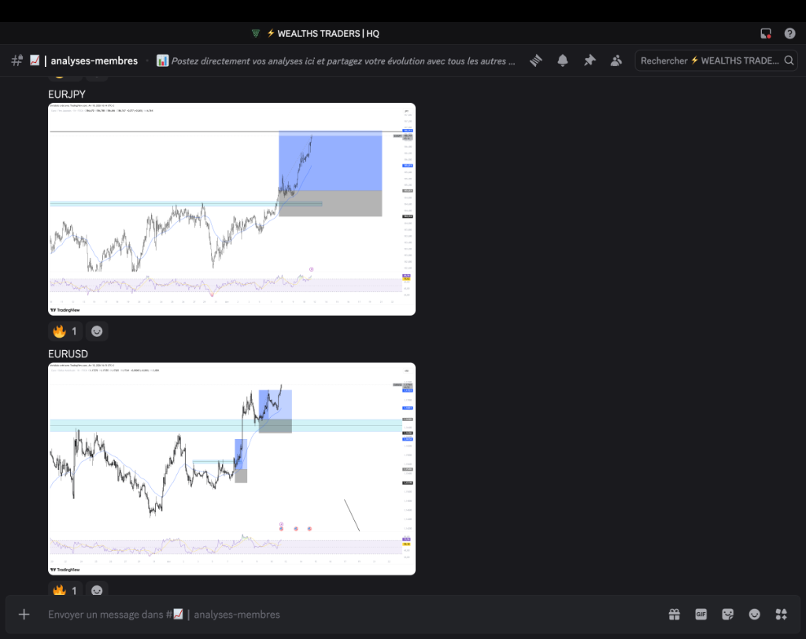Screen dimensions: 806x639
Task: Toggle the fire reaction under the EURJPY chart
Action: coord(65,331)
